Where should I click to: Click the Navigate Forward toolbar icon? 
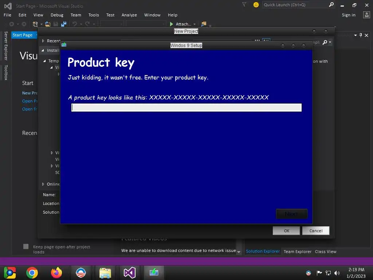pos(24,24)
